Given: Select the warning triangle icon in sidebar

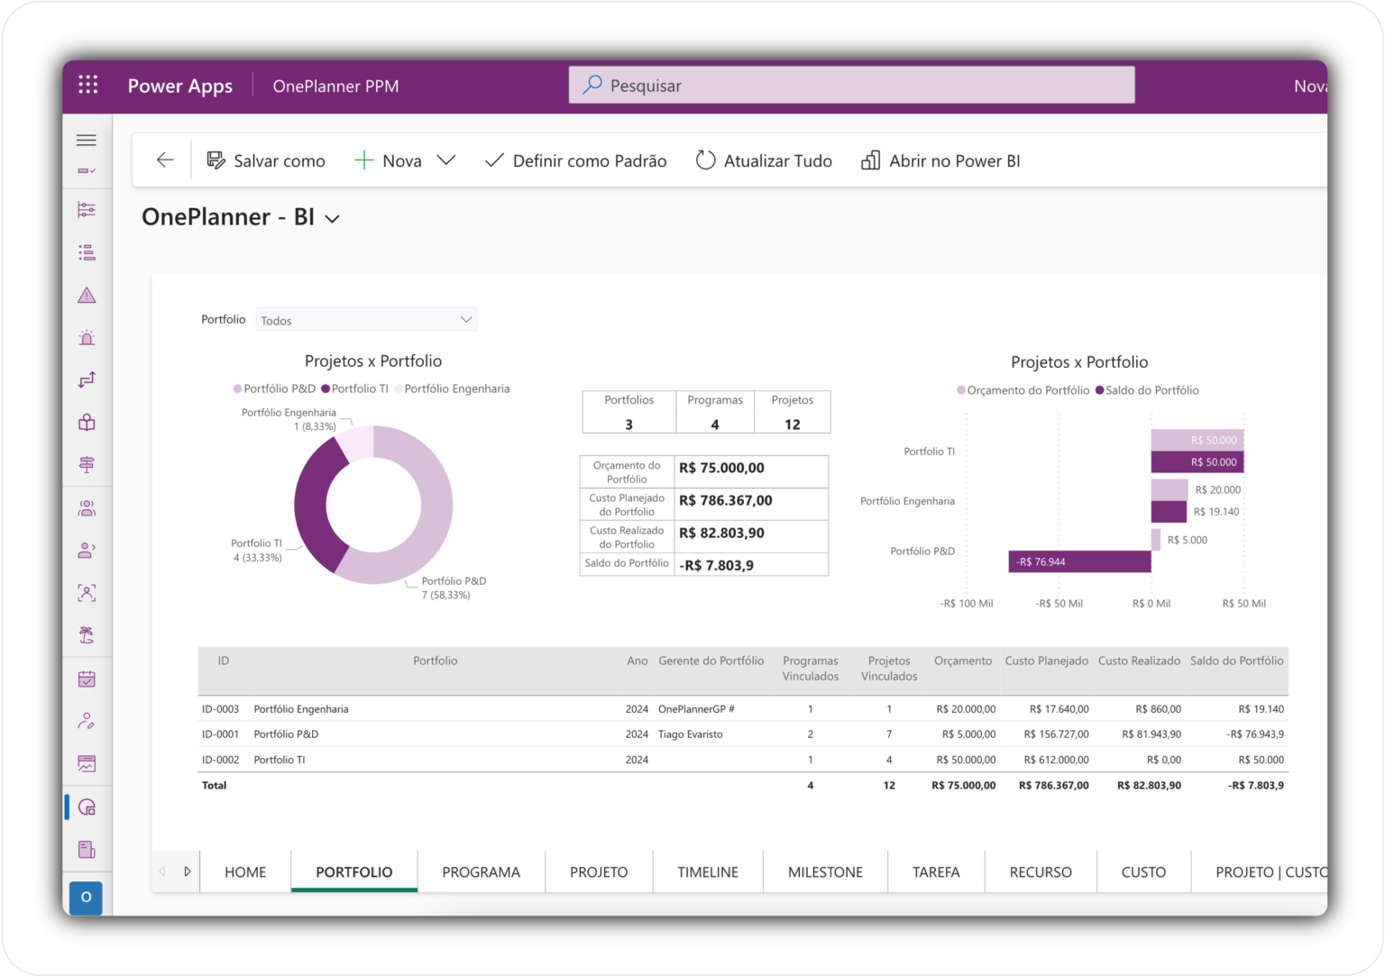Looking at the screenshot, I should coord(86,295).
